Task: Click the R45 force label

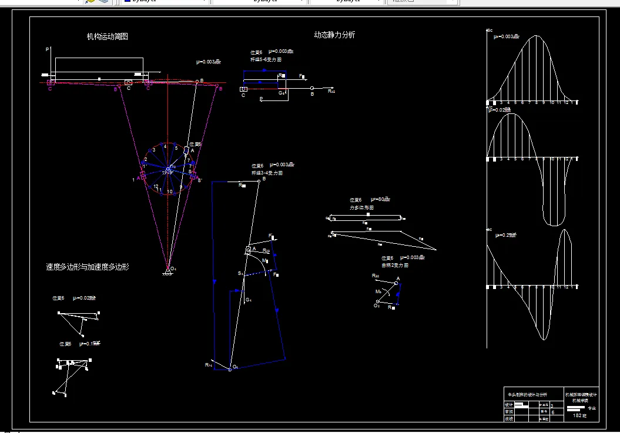Action: click(331, 91)
